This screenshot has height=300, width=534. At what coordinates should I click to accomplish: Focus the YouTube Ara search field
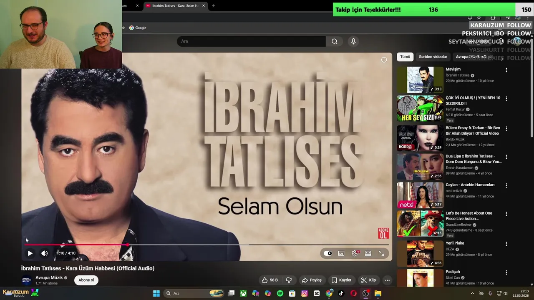coord(251,41)
